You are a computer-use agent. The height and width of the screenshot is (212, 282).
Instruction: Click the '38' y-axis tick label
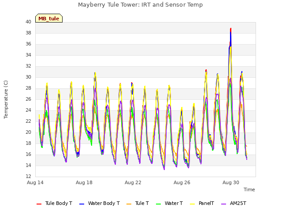point(28,33)
